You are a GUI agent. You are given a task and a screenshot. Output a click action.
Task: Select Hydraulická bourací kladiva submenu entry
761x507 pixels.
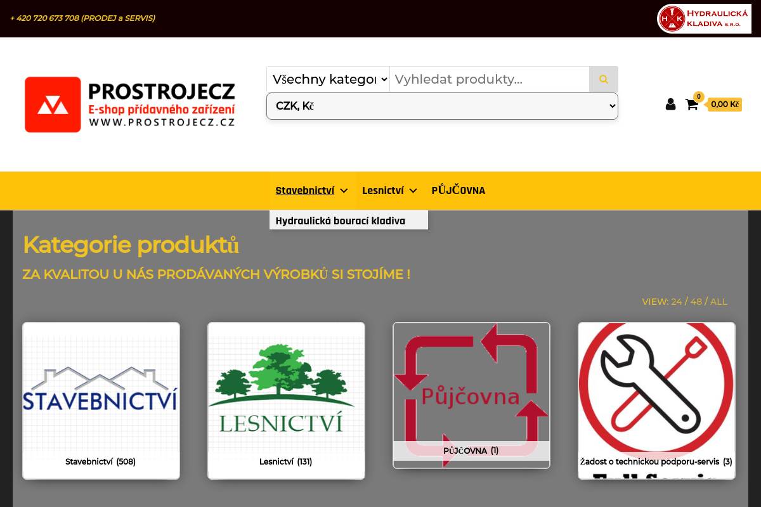coord(341,221)
